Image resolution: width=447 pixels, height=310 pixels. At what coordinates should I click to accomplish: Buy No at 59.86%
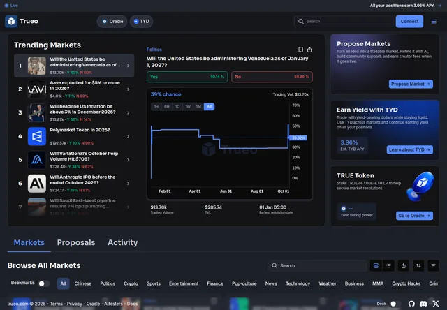(x=272, y=77)
